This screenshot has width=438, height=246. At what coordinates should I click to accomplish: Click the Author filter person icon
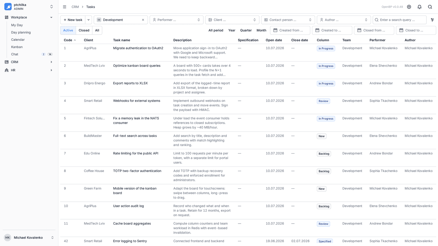(322, 20)
